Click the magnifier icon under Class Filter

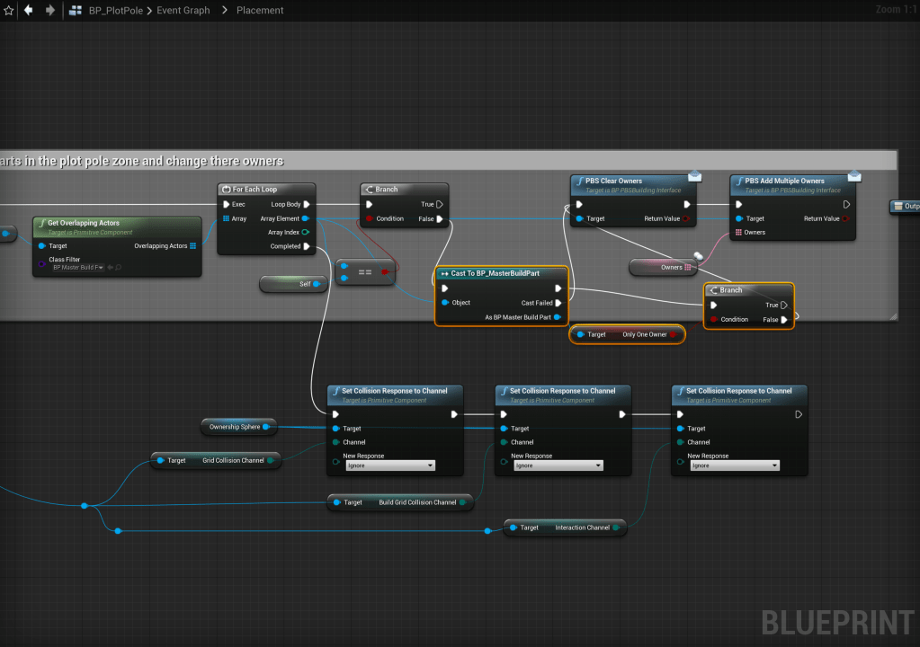pyautogui.click(x=118, y=268)
